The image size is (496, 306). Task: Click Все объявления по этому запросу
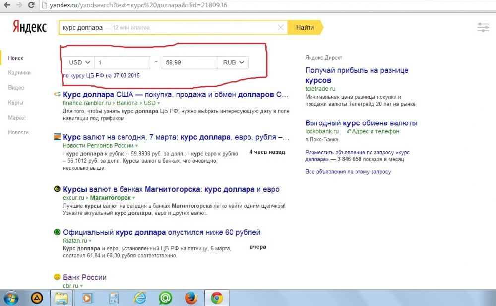tap(348, 171)
